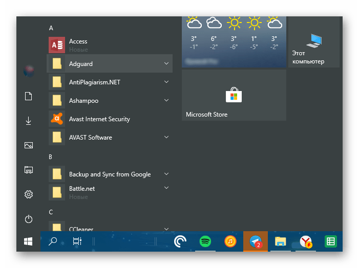This screenshot has height=268, width=359.
Task: Click the Ashampoo folder icon
Action: click(x=57, y=100)
